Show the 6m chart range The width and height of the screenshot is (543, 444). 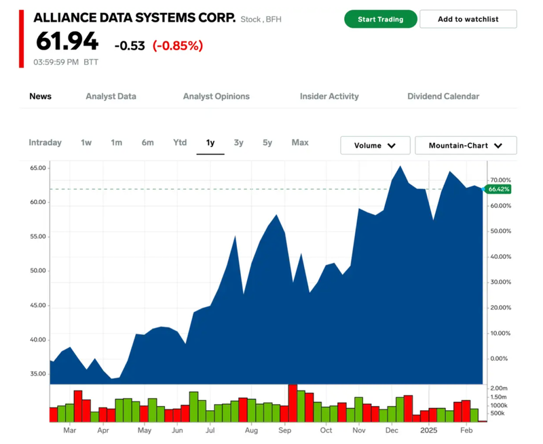(x=147, y=142)
